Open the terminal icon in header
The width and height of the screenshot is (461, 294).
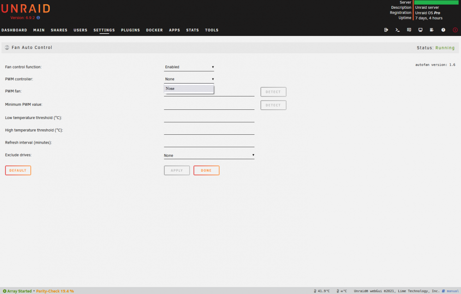coord(397,30)
